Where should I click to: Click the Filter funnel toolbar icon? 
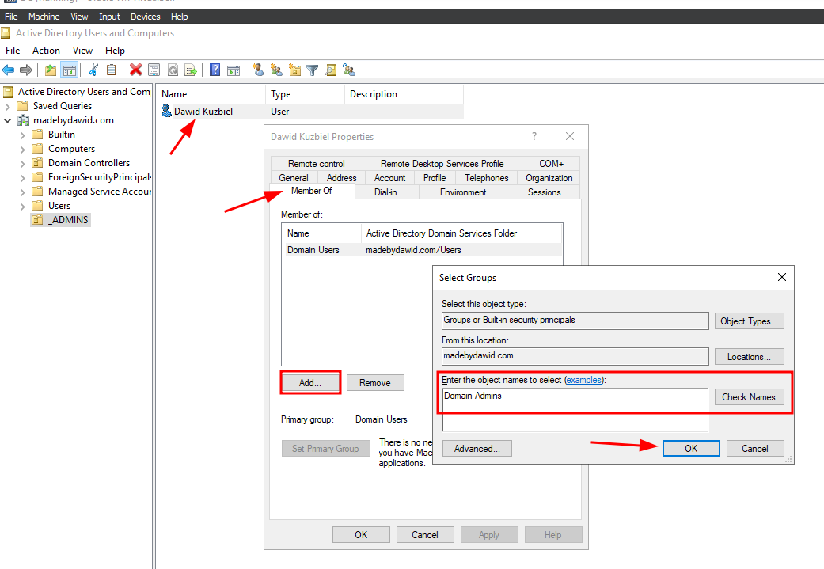click(x=313, y=70)
